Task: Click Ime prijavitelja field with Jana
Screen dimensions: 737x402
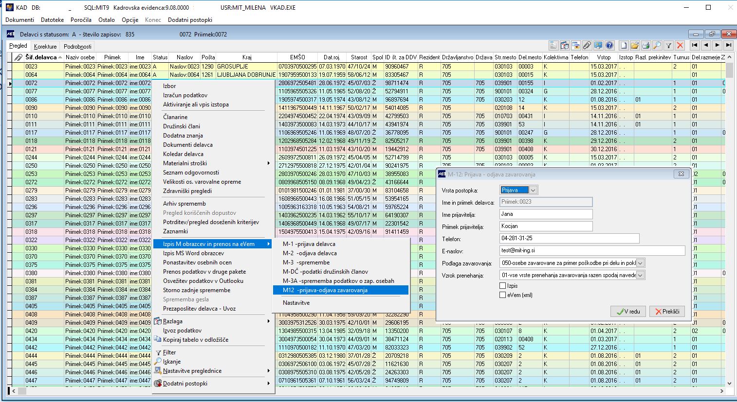Action: 546,214
